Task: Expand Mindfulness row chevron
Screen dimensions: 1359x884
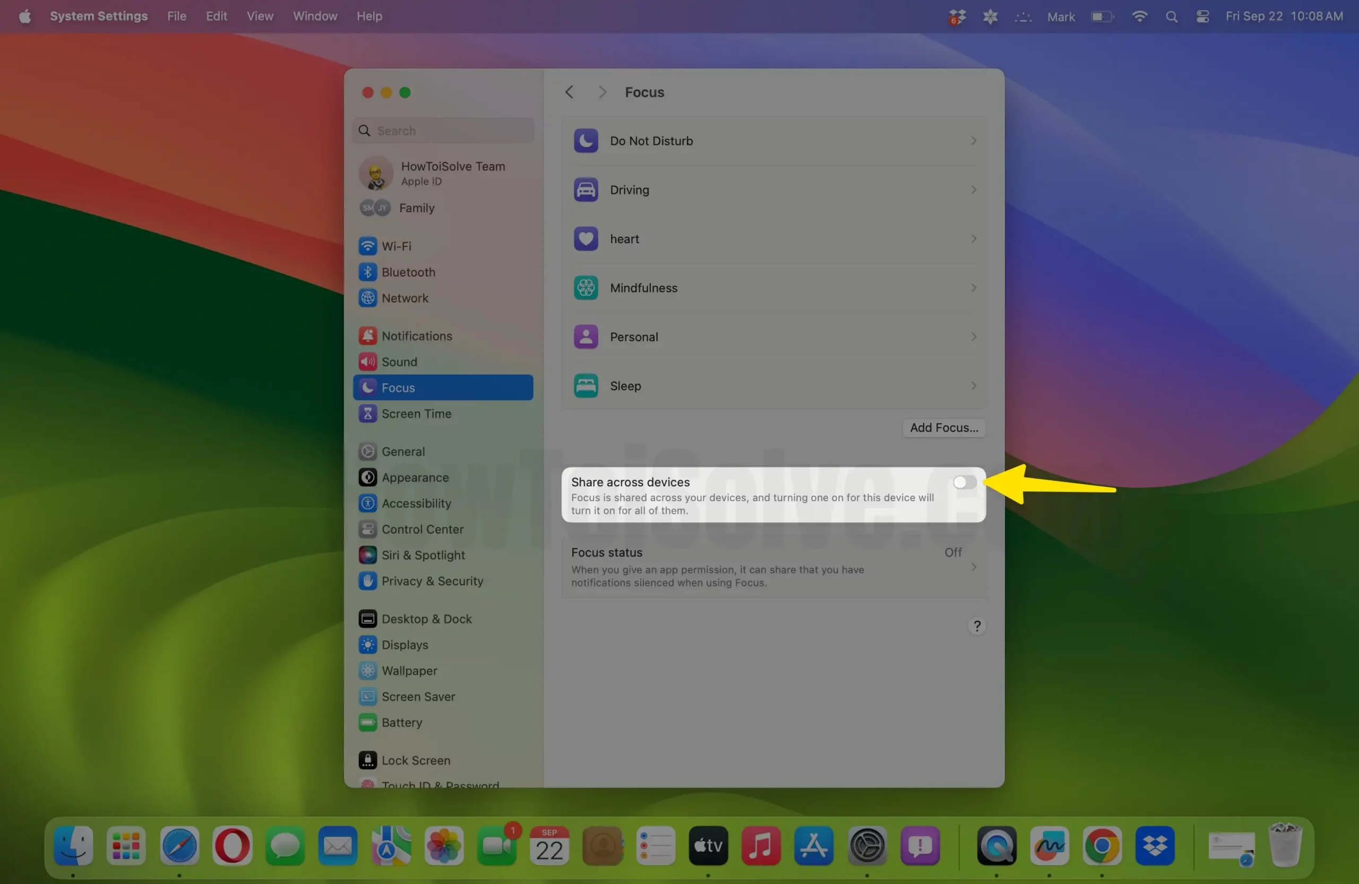Action: 974,288
